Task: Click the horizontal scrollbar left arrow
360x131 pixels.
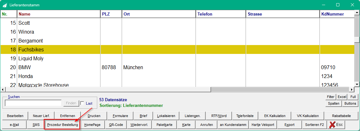Action: tap(3, 89)
